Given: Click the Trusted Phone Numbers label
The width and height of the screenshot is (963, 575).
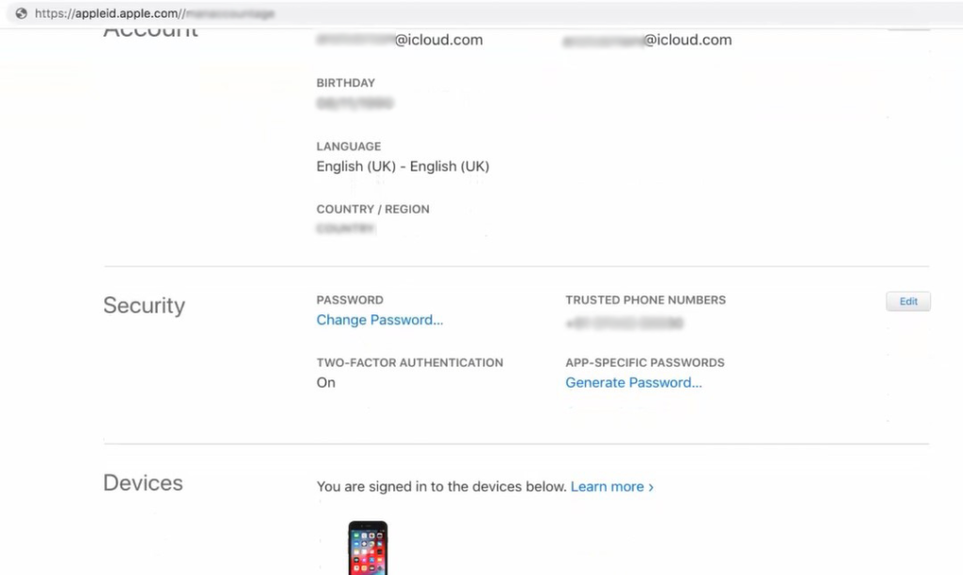Looking at the screenshot, I should coord(645,300).
